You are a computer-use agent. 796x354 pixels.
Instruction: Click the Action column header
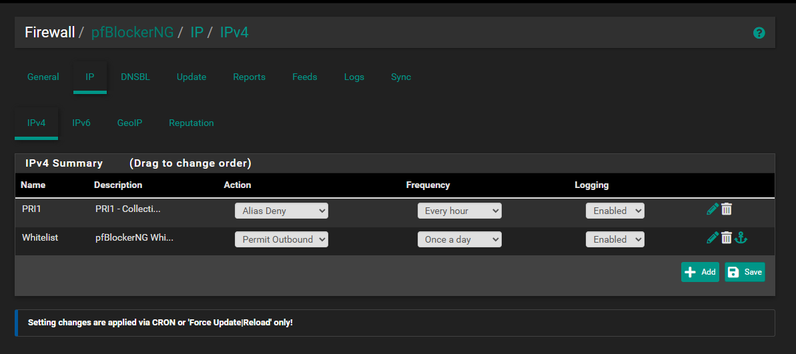click(238, 185)
